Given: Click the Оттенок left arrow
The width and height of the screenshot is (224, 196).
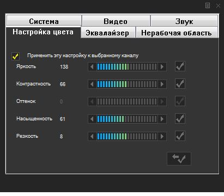Looking at the screenshot, I should [x=92, y=102].
